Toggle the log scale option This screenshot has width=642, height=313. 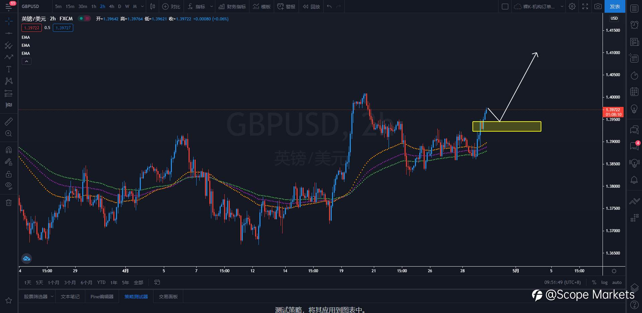(x=604, y=283)
